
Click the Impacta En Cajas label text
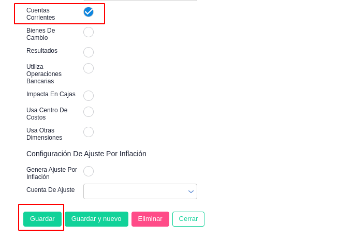click(x=51, y=94)
